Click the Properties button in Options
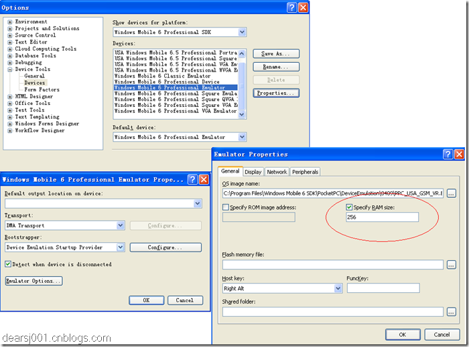This screenshot has width=469, height=347. (x=276, y=93)
